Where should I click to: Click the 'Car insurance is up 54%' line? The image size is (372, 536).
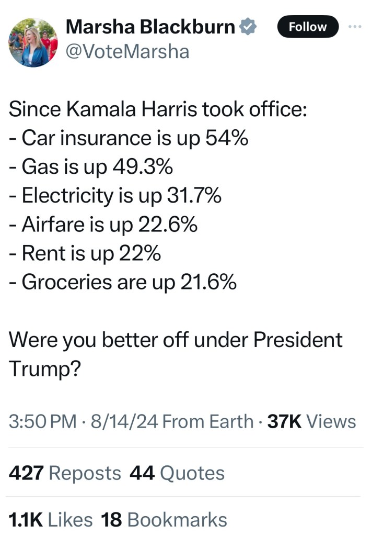[129, 139]
